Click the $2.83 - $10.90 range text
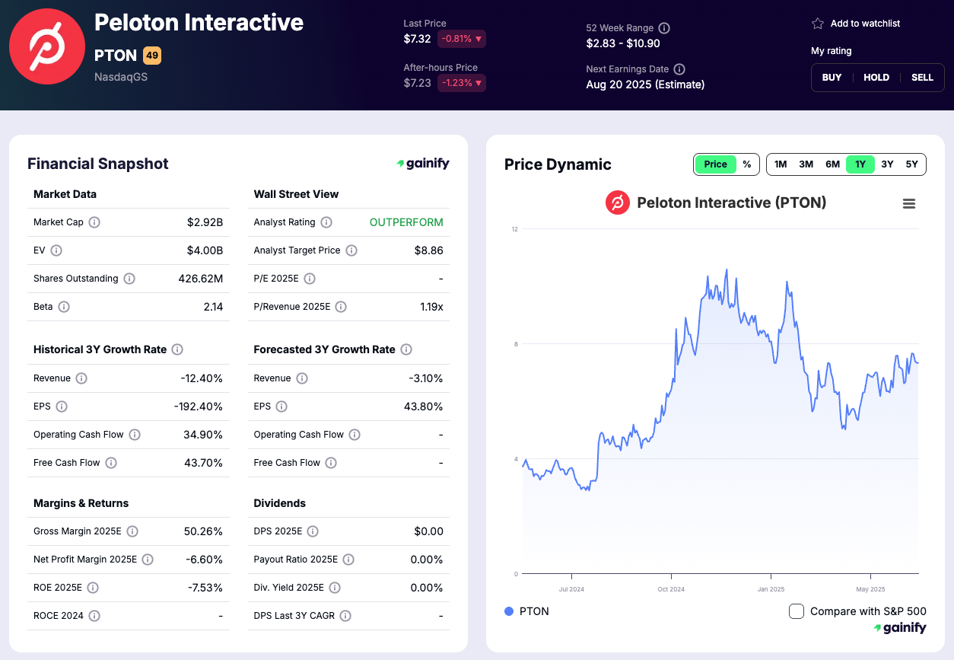The image size is (954, 660). click(x=623, y=43)
